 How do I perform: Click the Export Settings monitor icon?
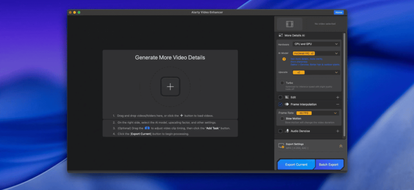click(x=281, y=146)
